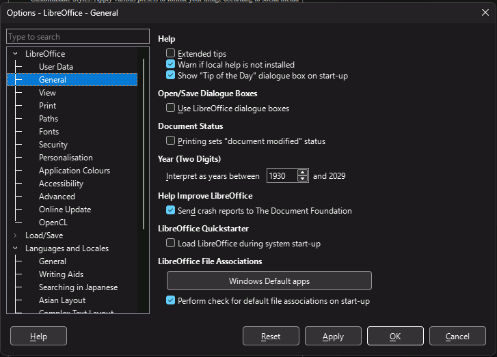The image size is (497, 357).
Task: Collapse the Languages and Locales node
Action: [x=15, y=248]
